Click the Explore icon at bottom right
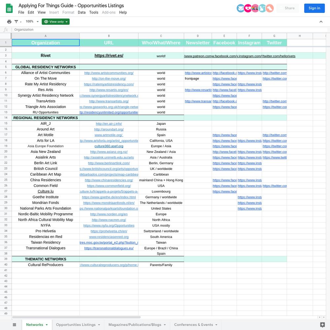330x330 pixels. click(x=322, y=325)
